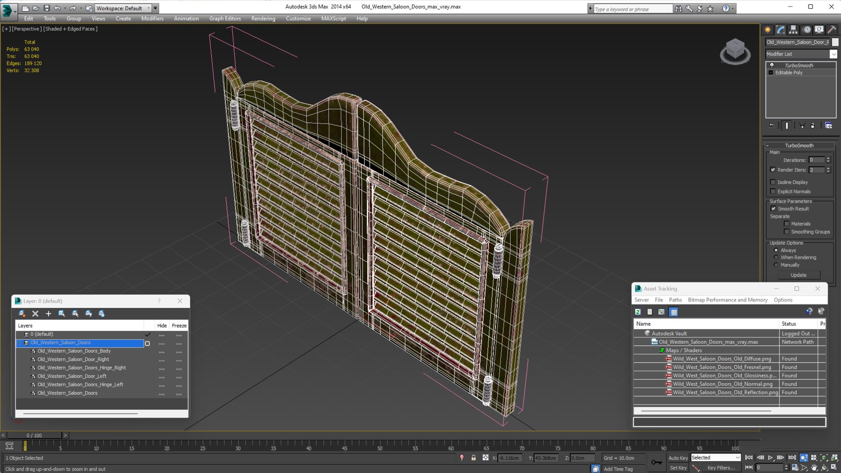The height and width of the screenshot is (473, 841).
Task: Open Paths menu in Asset Tracking
Action: [x=675, y=300]
